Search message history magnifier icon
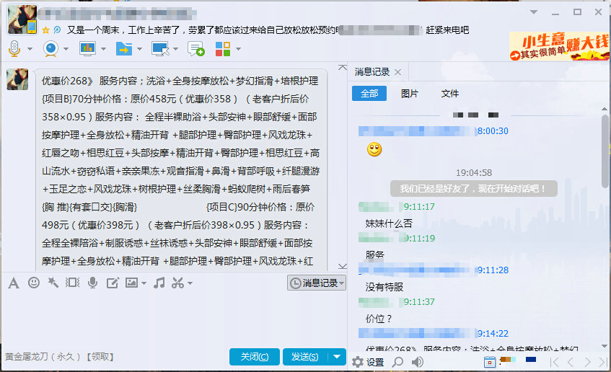The height and width of the screenshot is (372, 611). (397, 362)
